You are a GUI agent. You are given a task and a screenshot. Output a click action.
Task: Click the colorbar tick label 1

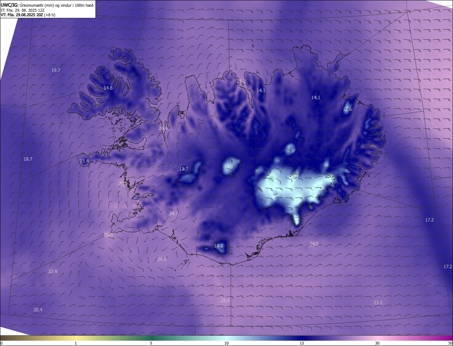coord(76,343)
